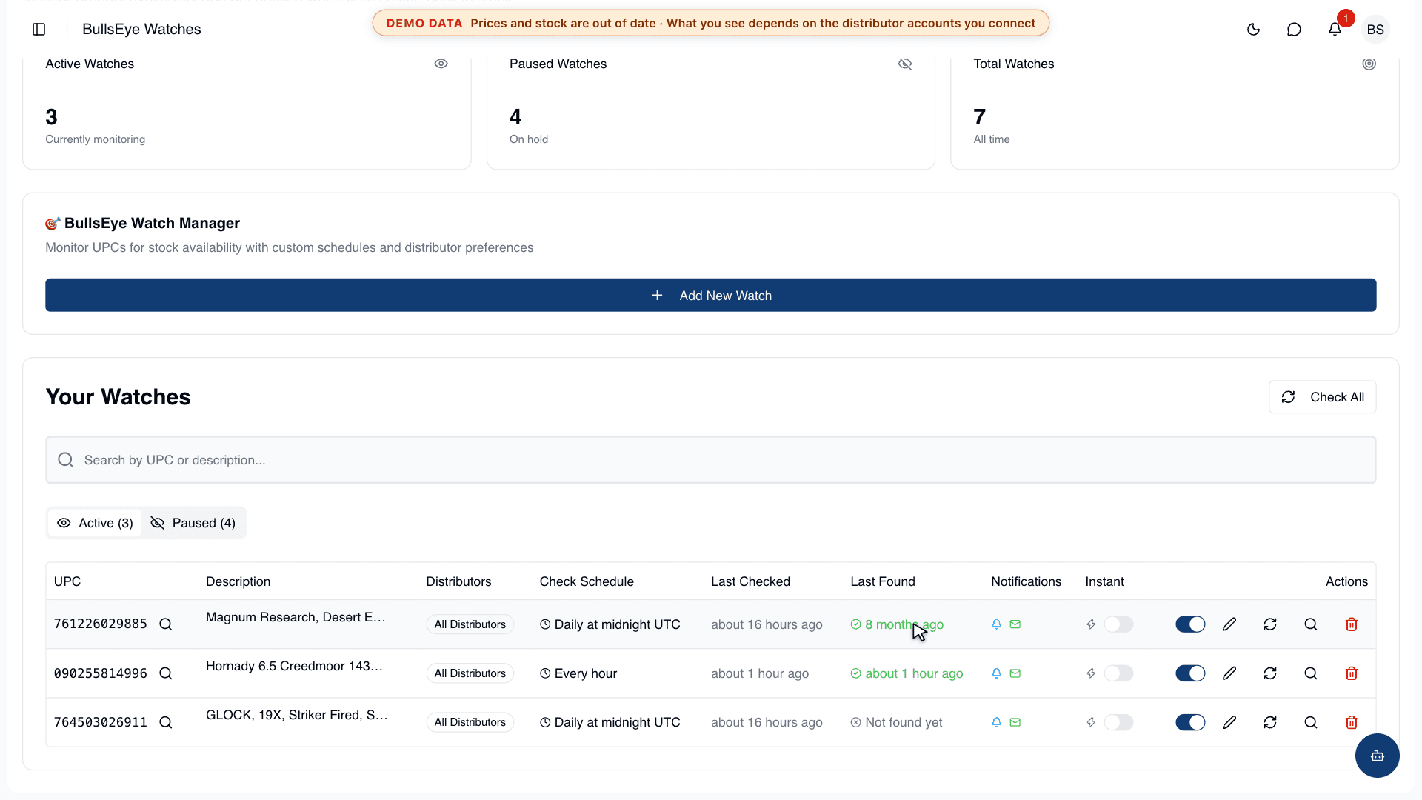The image size is (1422, 800).
Task: Enable Instant toggle for GLOCK 19X row
Action: [1118, 722]
